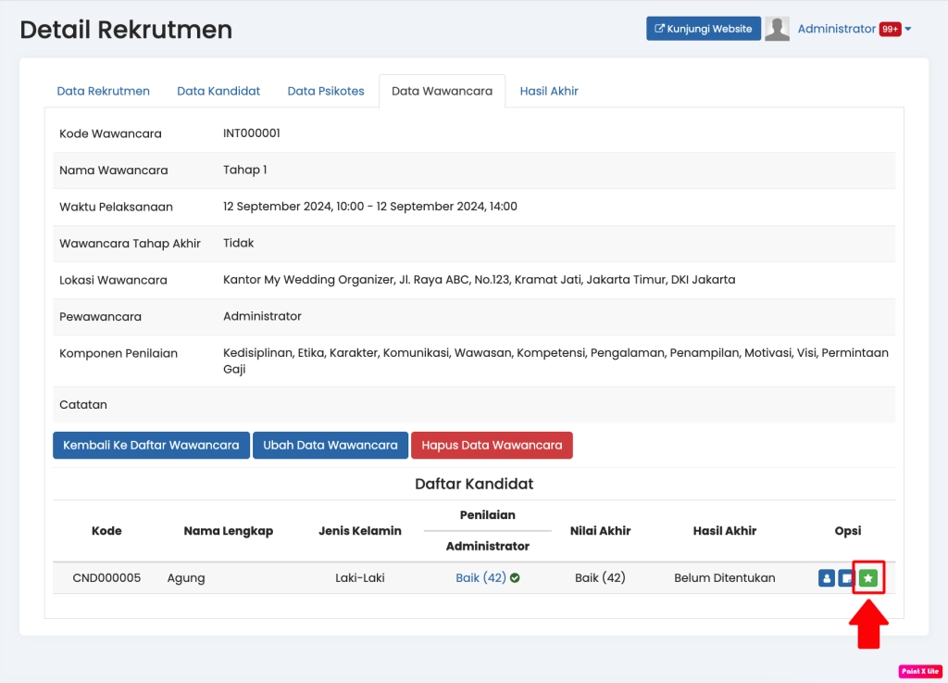The width and height of the screenshot is (948, 683).
Task: Select the Data Wawancara tab
Action: (x=442, y=91)
